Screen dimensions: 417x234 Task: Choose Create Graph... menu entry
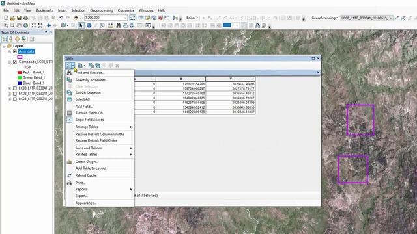(100, 162)
